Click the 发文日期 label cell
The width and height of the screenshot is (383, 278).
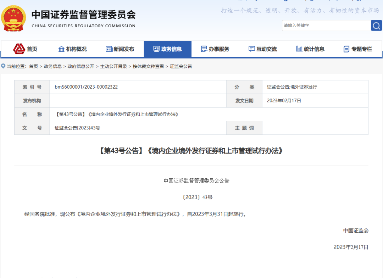pyautogui.click(x=244, y=101)
